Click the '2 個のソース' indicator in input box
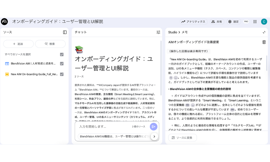The width and height of the screenshot is (270, 162). [139, 127]
